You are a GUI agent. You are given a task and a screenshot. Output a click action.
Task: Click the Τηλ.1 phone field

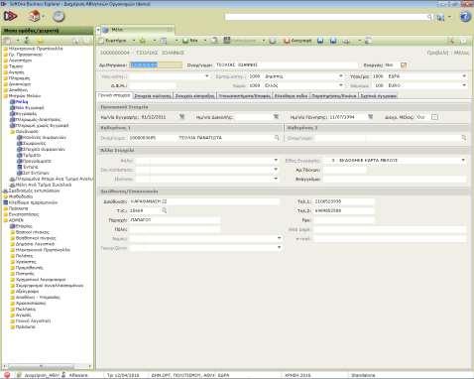tap(344, 201)
